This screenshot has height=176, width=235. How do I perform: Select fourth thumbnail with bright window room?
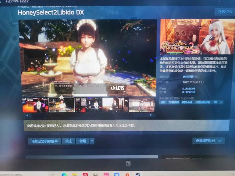click(115, 105)
